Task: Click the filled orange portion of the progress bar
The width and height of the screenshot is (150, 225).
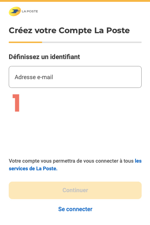Action: click(25, 42)
